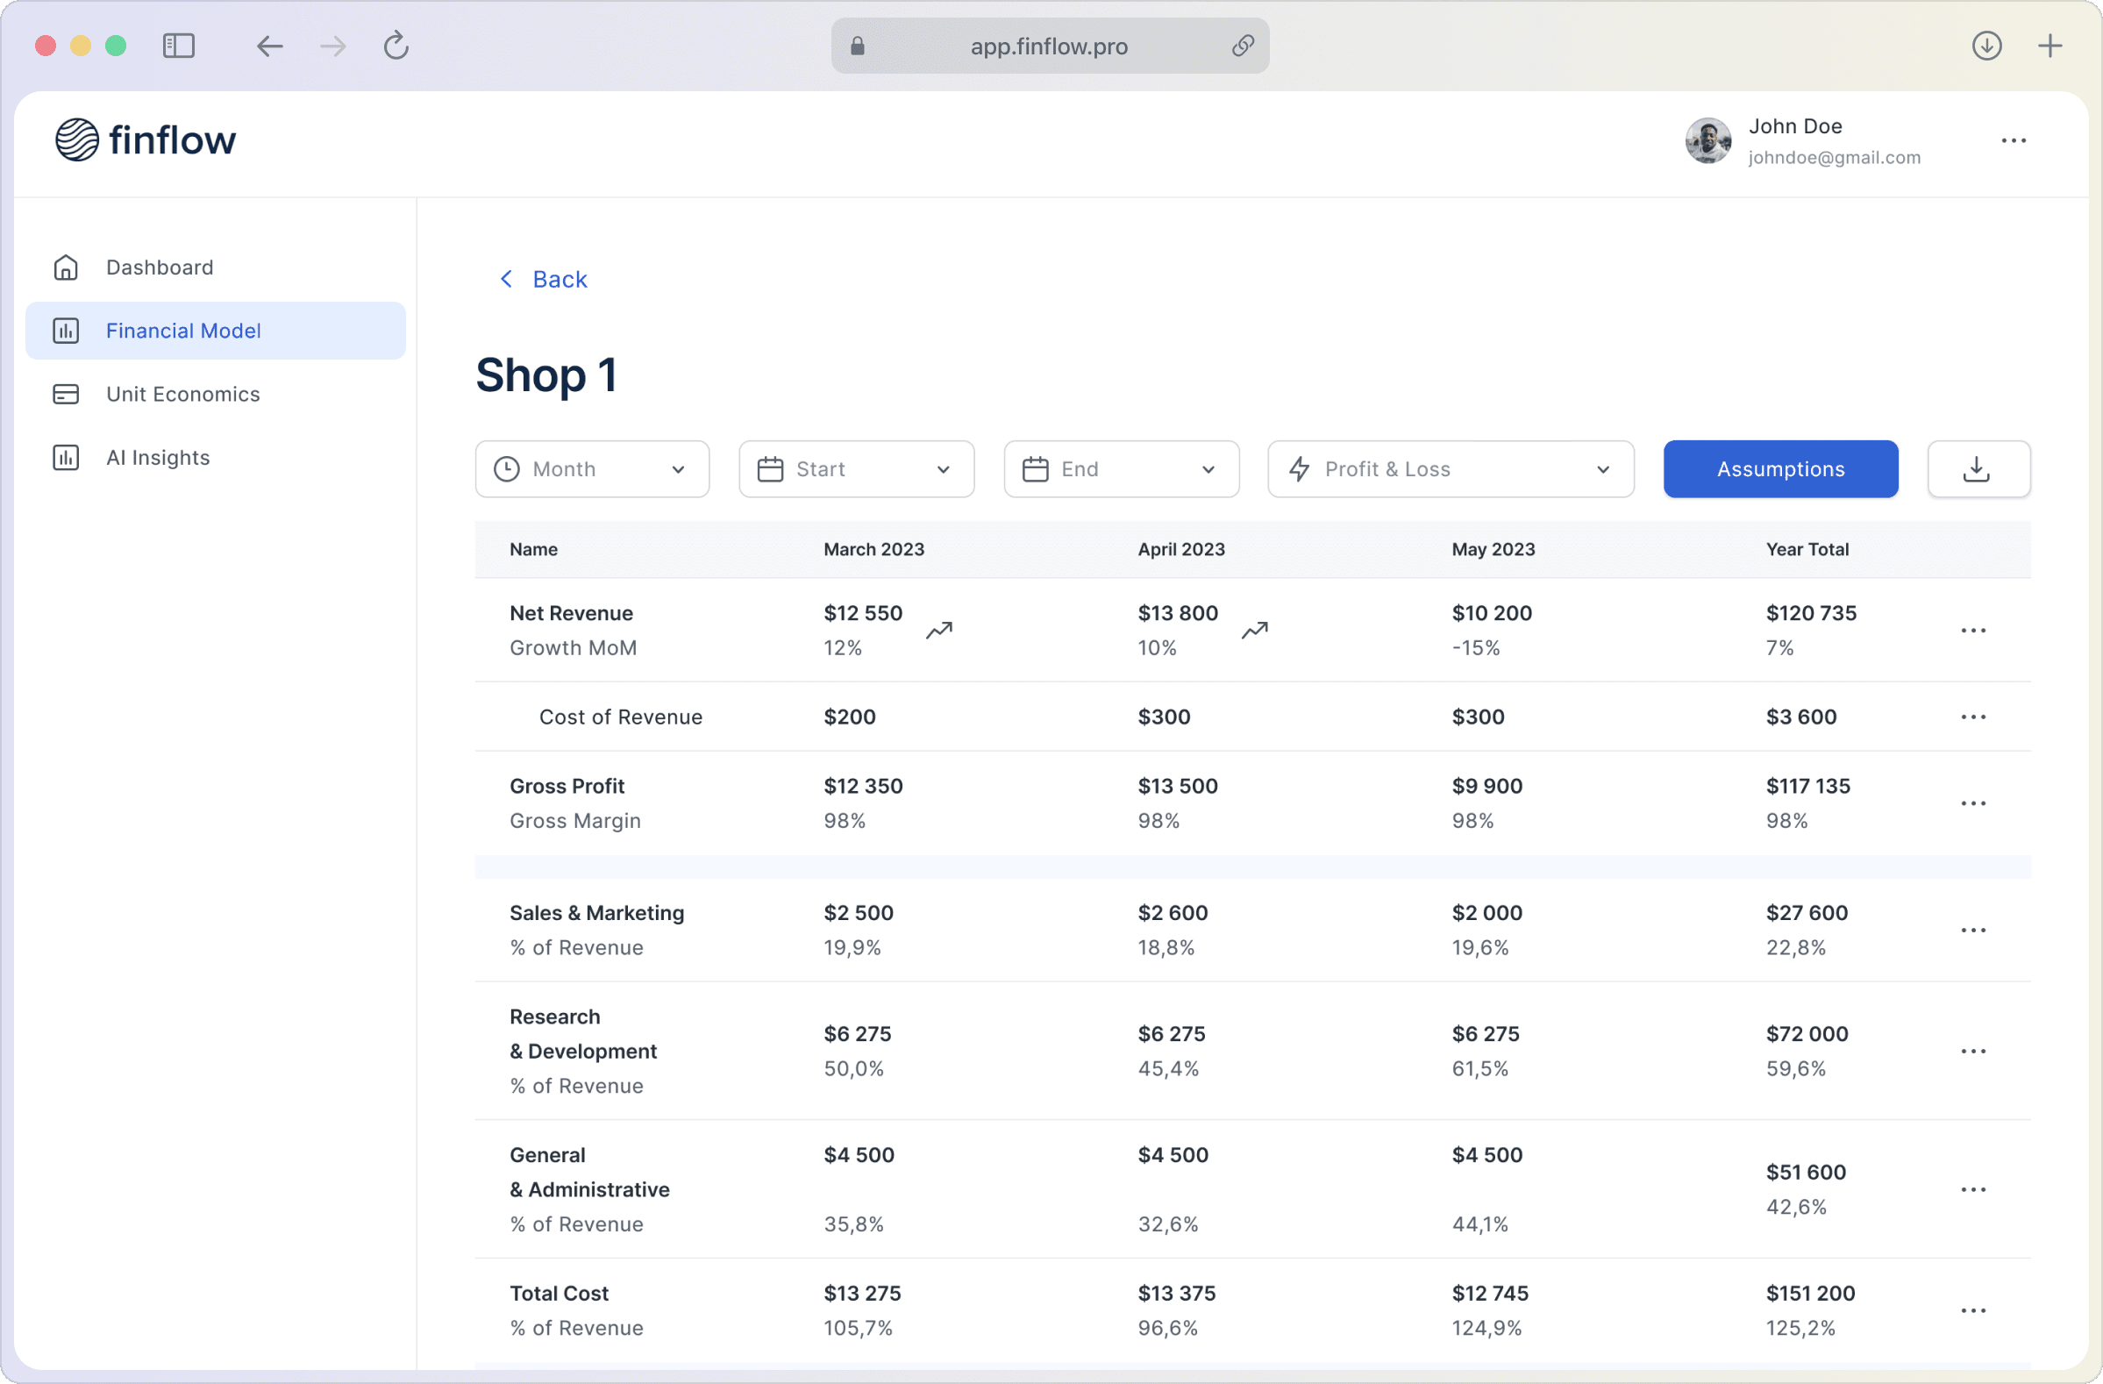Click the finflow logo
This screenshot has width=2103, height=1384.
coord(146,139)
